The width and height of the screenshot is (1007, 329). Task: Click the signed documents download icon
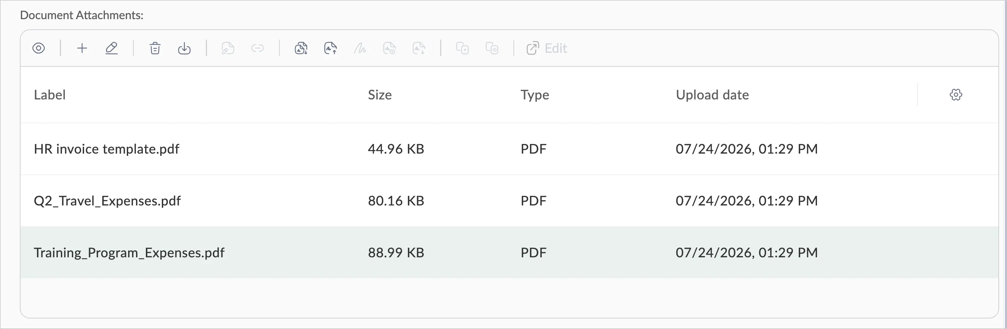click(301, 49)
